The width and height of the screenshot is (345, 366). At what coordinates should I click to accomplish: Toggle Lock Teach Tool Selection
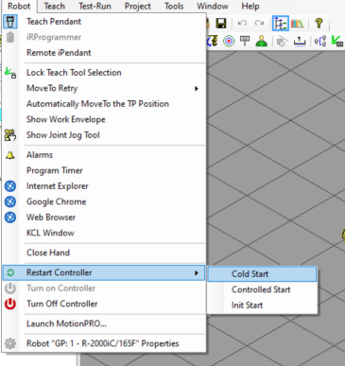coord(103,73)
